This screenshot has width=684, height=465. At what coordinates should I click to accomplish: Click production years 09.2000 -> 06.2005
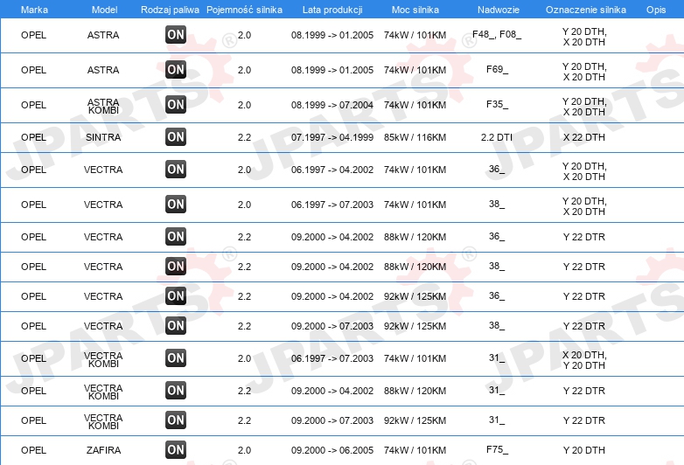[332, 450]
